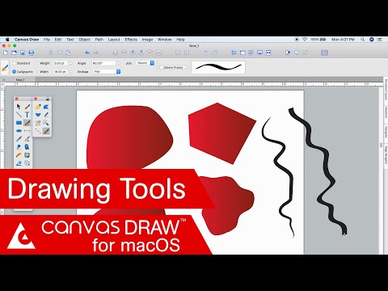The image size is (388, 291).
Task: Choose the Pencil tool in sub-palette
Action: [46, 115]
